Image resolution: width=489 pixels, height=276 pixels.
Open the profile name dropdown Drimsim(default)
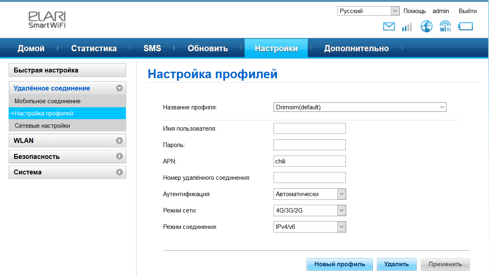360,107
